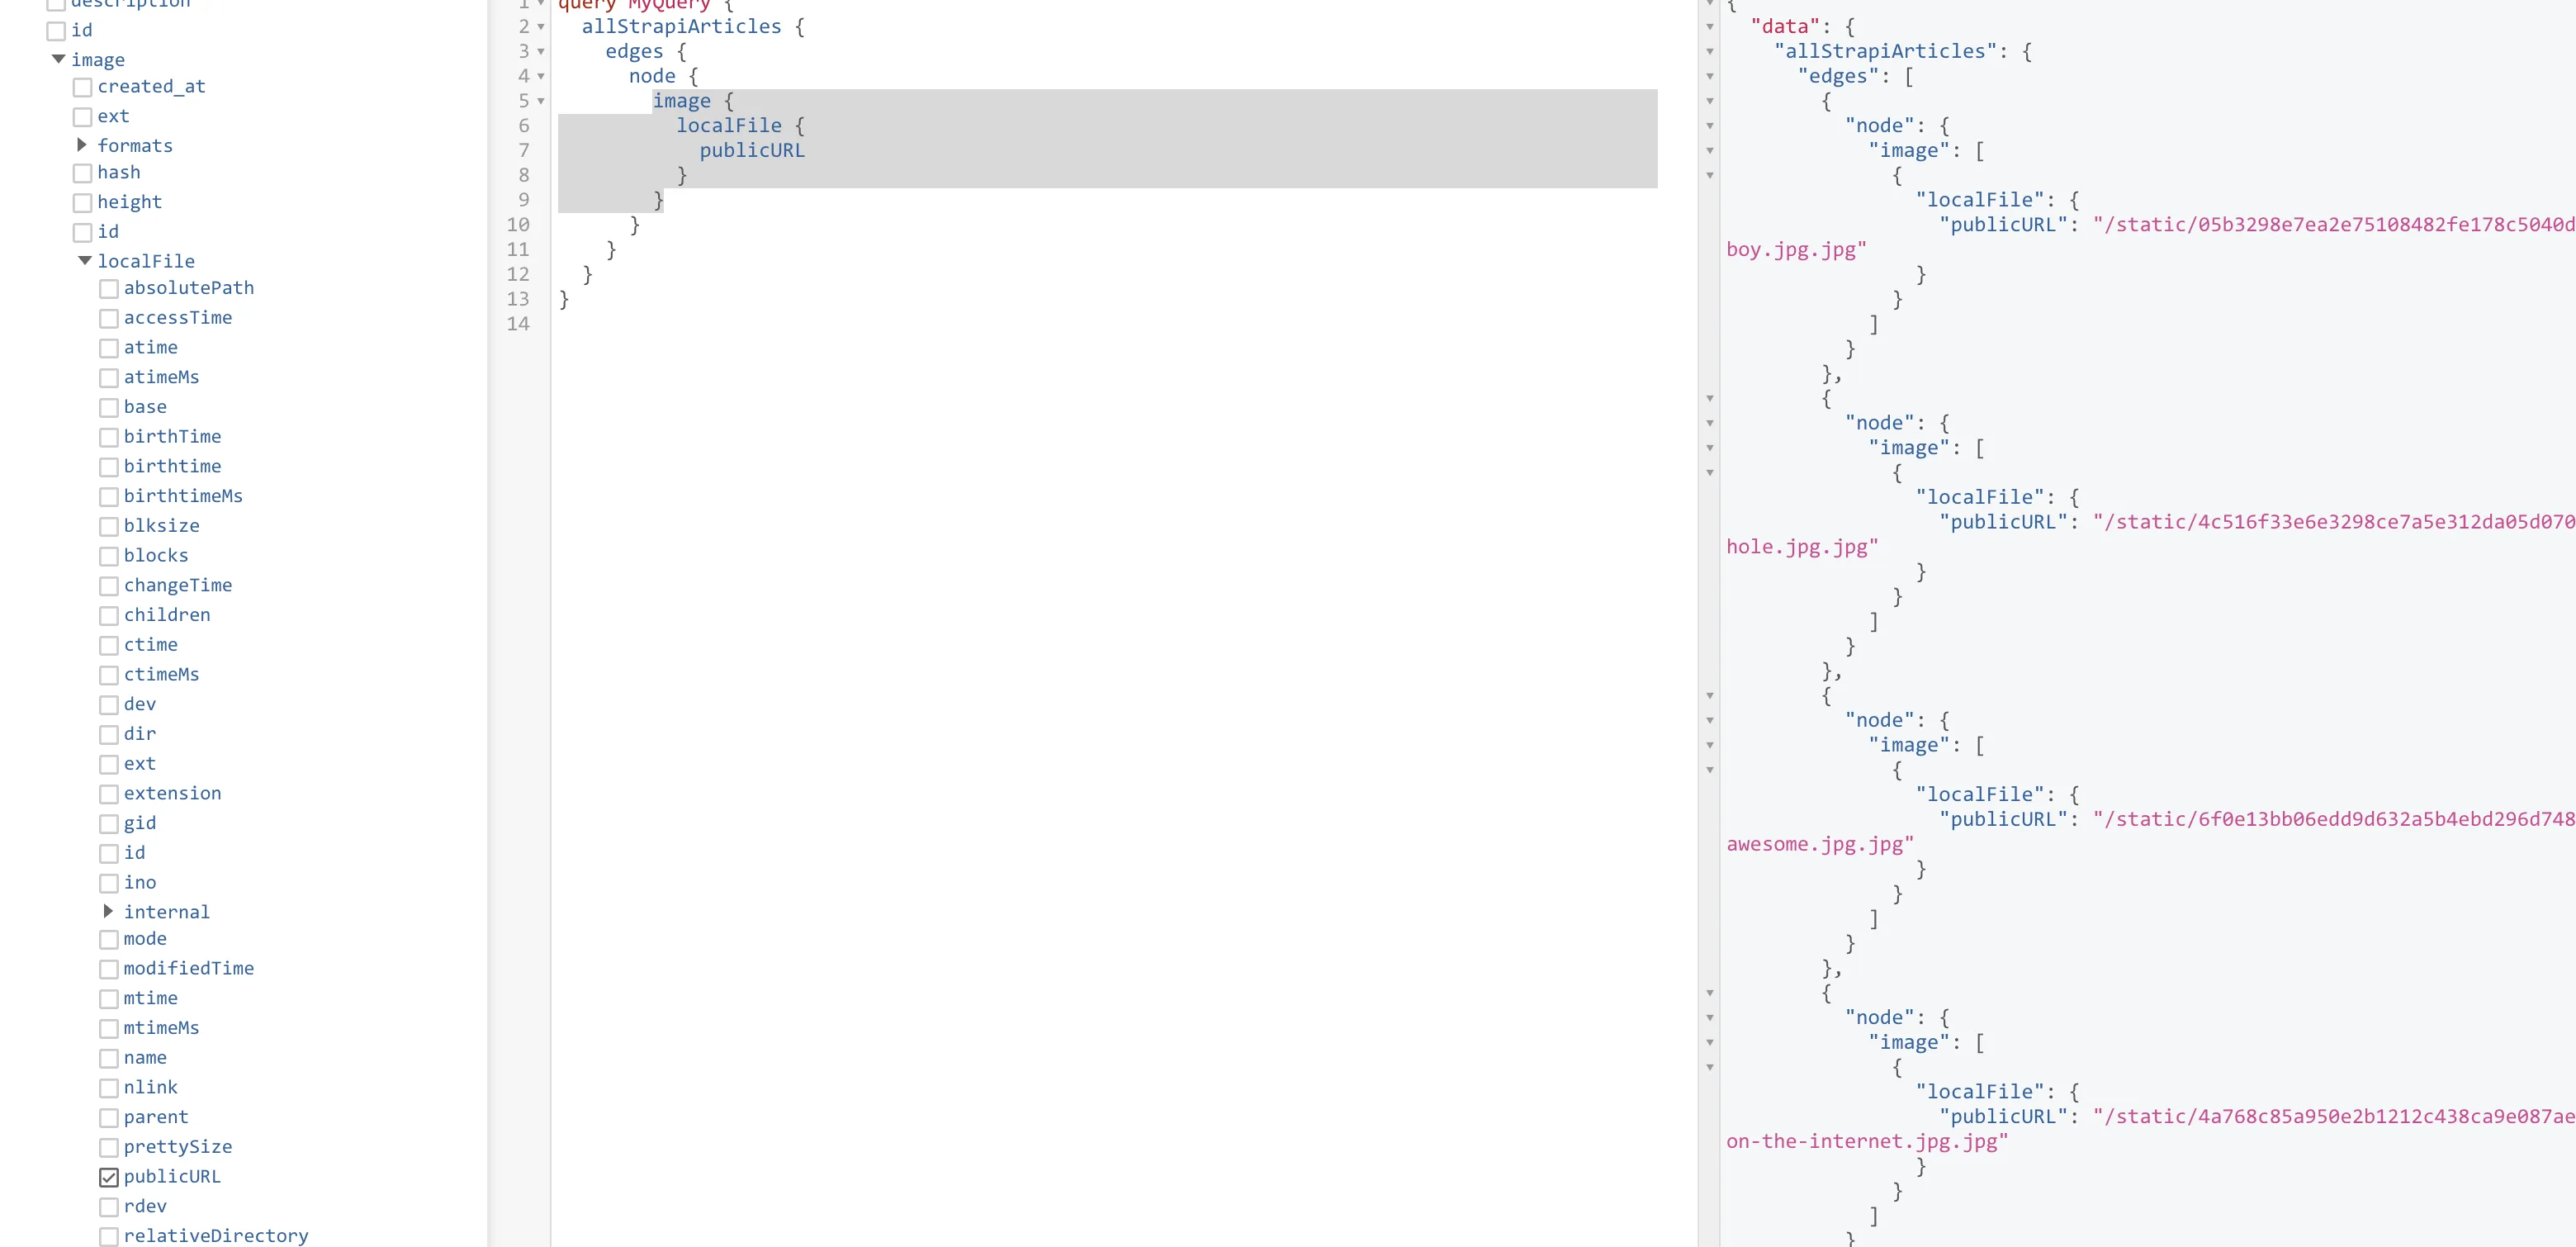Image resolution: width=2576 pixels, height=1247 pixels.
Task: Uncheck the publicURL checkbox
Action: [x=109, y=1178]
